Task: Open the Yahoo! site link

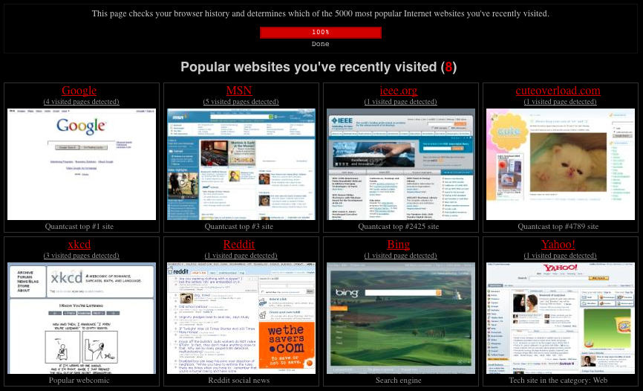Action: click(558, 245)
